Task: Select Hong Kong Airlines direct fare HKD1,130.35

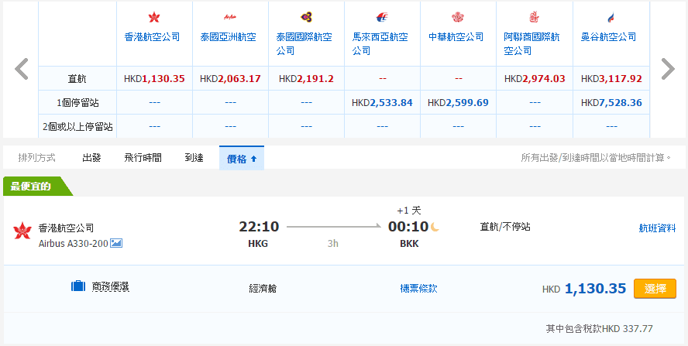Action: (154, 78)
